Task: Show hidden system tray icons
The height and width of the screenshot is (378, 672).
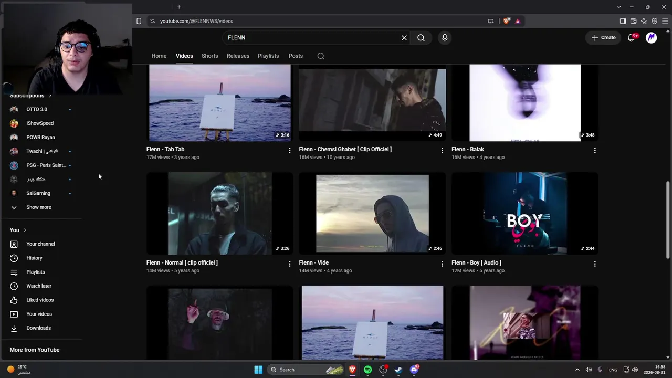Action: [x=577, y=370]
